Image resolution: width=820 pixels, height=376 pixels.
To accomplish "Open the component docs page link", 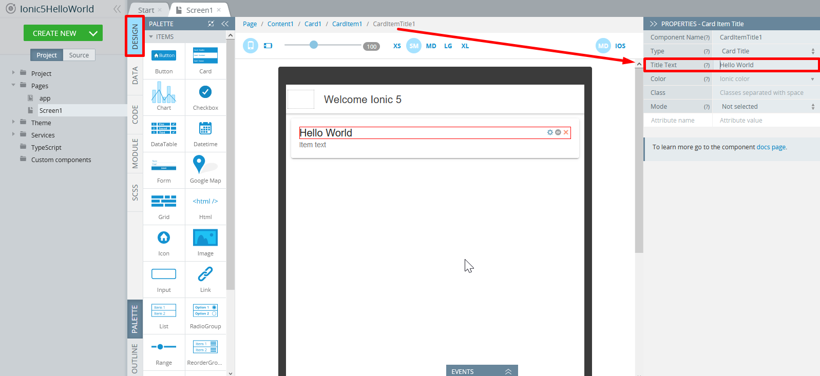I will click(771, 147).
